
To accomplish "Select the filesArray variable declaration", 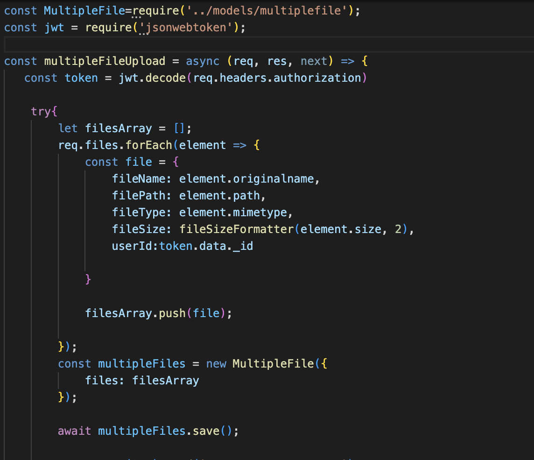I will click(x=118, y=128).
